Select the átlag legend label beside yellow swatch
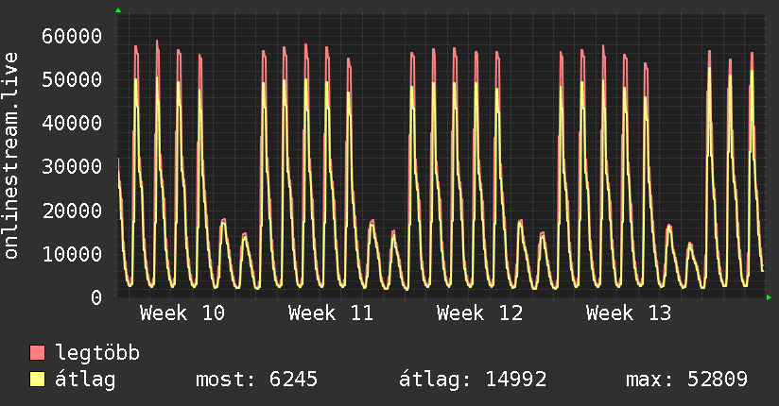Screen dimensions: 779x406 tap(85, 380)
